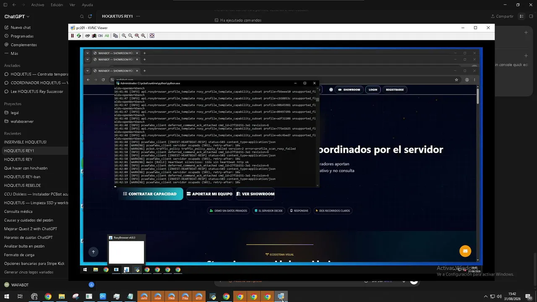The image size is (537, 302).
Task: Expand the ChatGPT model dropdown
Action: [17, 16]
